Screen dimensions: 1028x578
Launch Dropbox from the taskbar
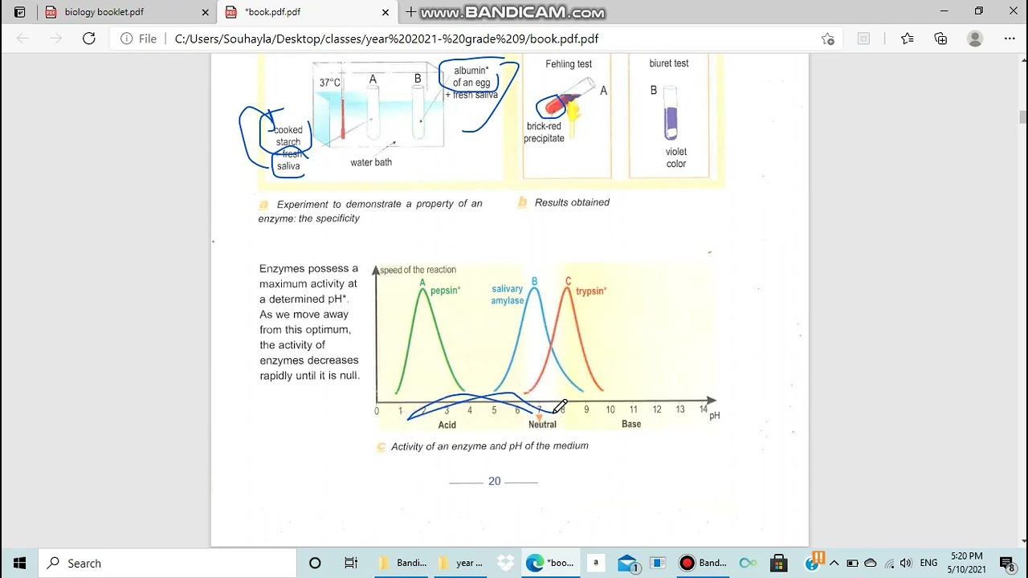click(x=505, y=563)
